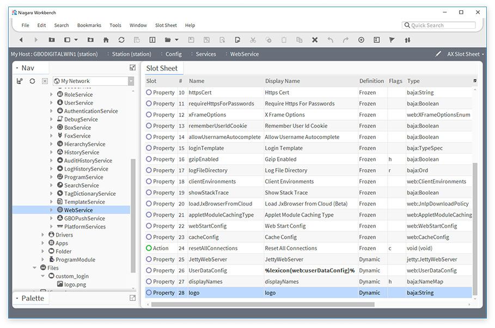
Task: Select the resetAllConnections action row
Action: click(213, 248)
